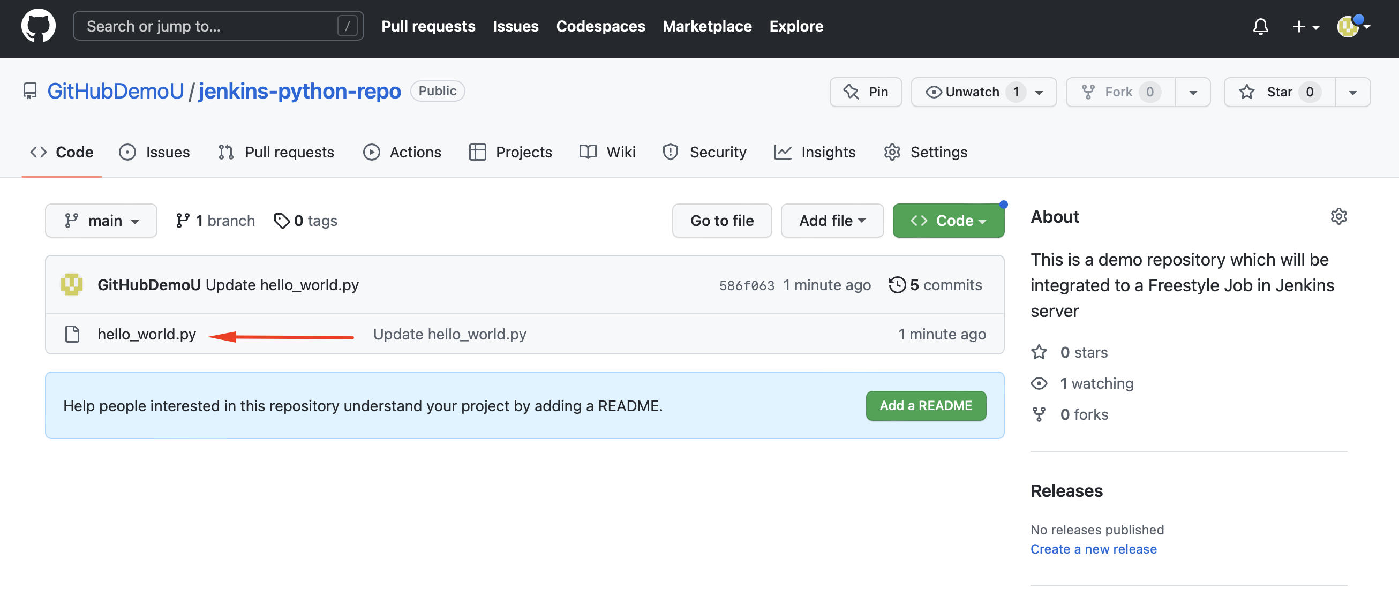Image resolution: width=1399 pixels, height=605 pixels.
Task: Open the user avatar menu
Action: click(1353, 26)
